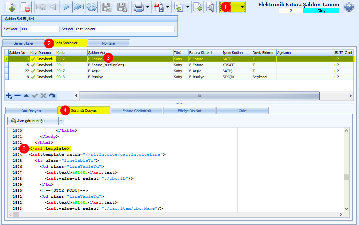
Task: Click the delete record icon
Action: [25, 7]
